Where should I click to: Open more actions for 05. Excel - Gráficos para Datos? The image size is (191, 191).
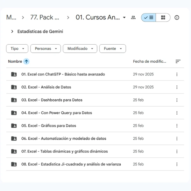[x=177, y=126]
